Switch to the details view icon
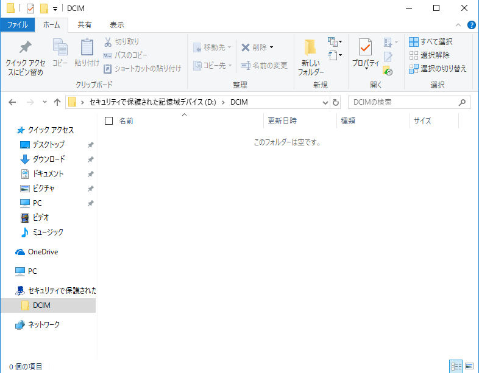Viewport: 479px width, 373px height. pyautogui.click(x=456, y=366)
